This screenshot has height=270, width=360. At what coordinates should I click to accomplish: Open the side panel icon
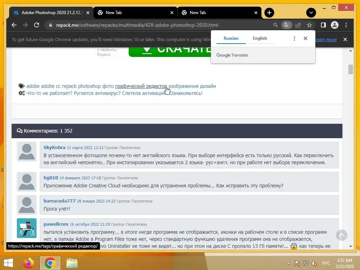(x=323, y=25)
